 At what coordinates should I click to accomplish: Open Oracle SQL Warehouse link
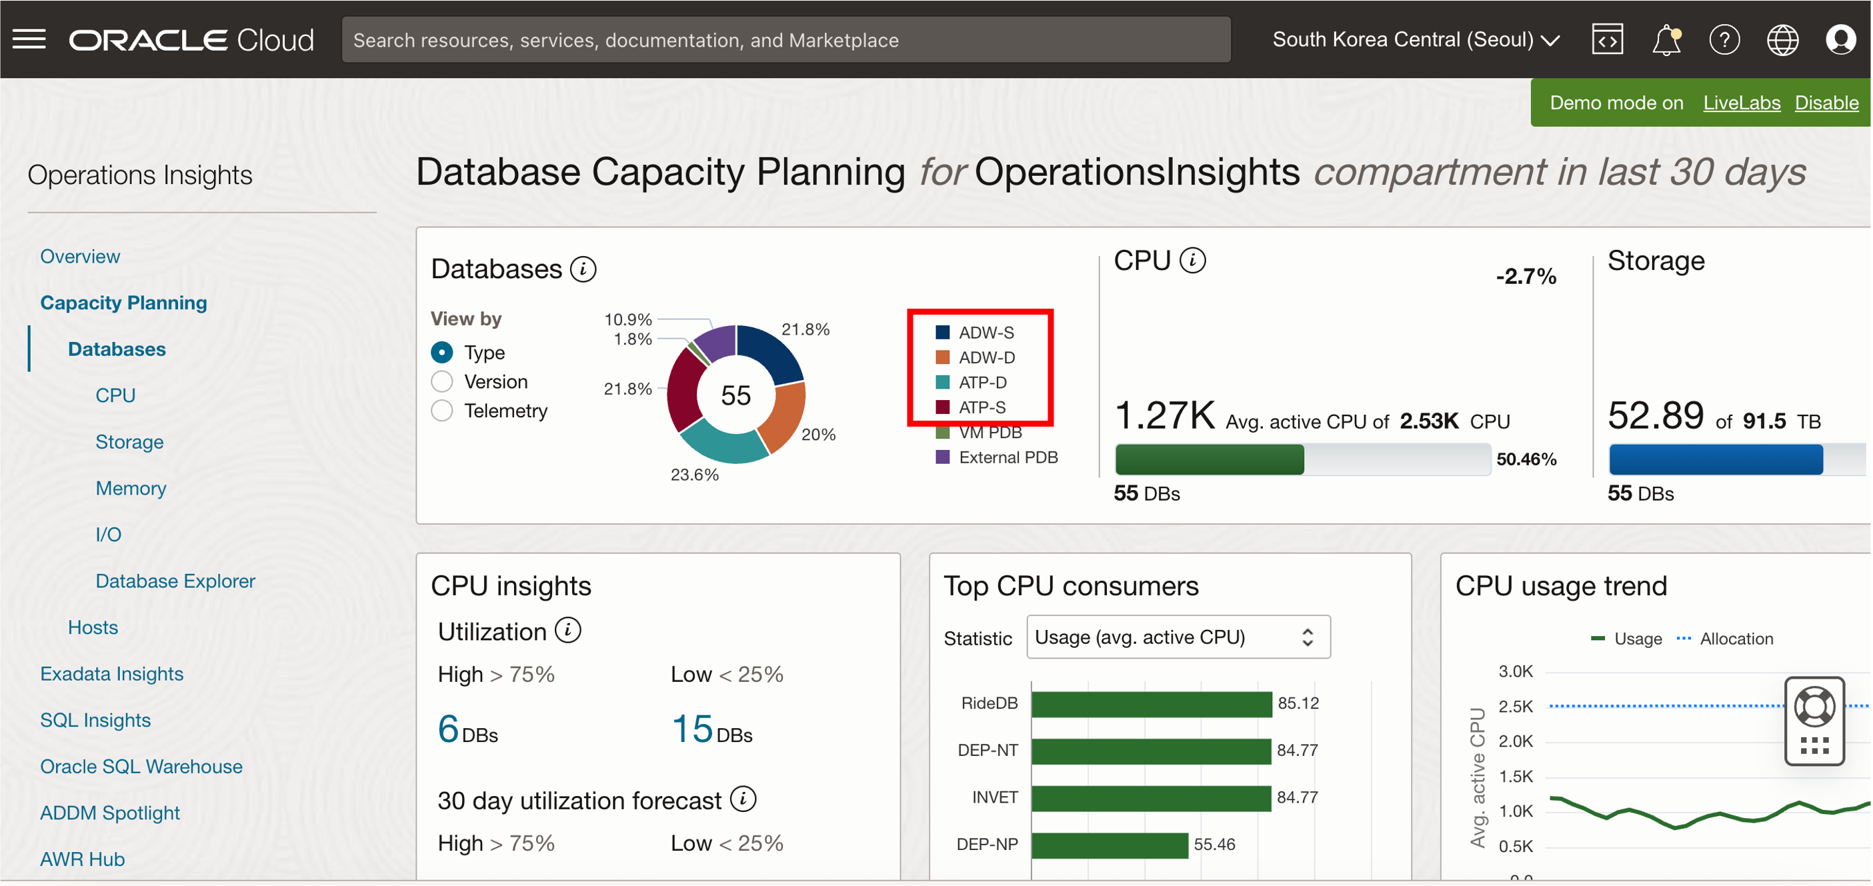click(x=141, y=767)
